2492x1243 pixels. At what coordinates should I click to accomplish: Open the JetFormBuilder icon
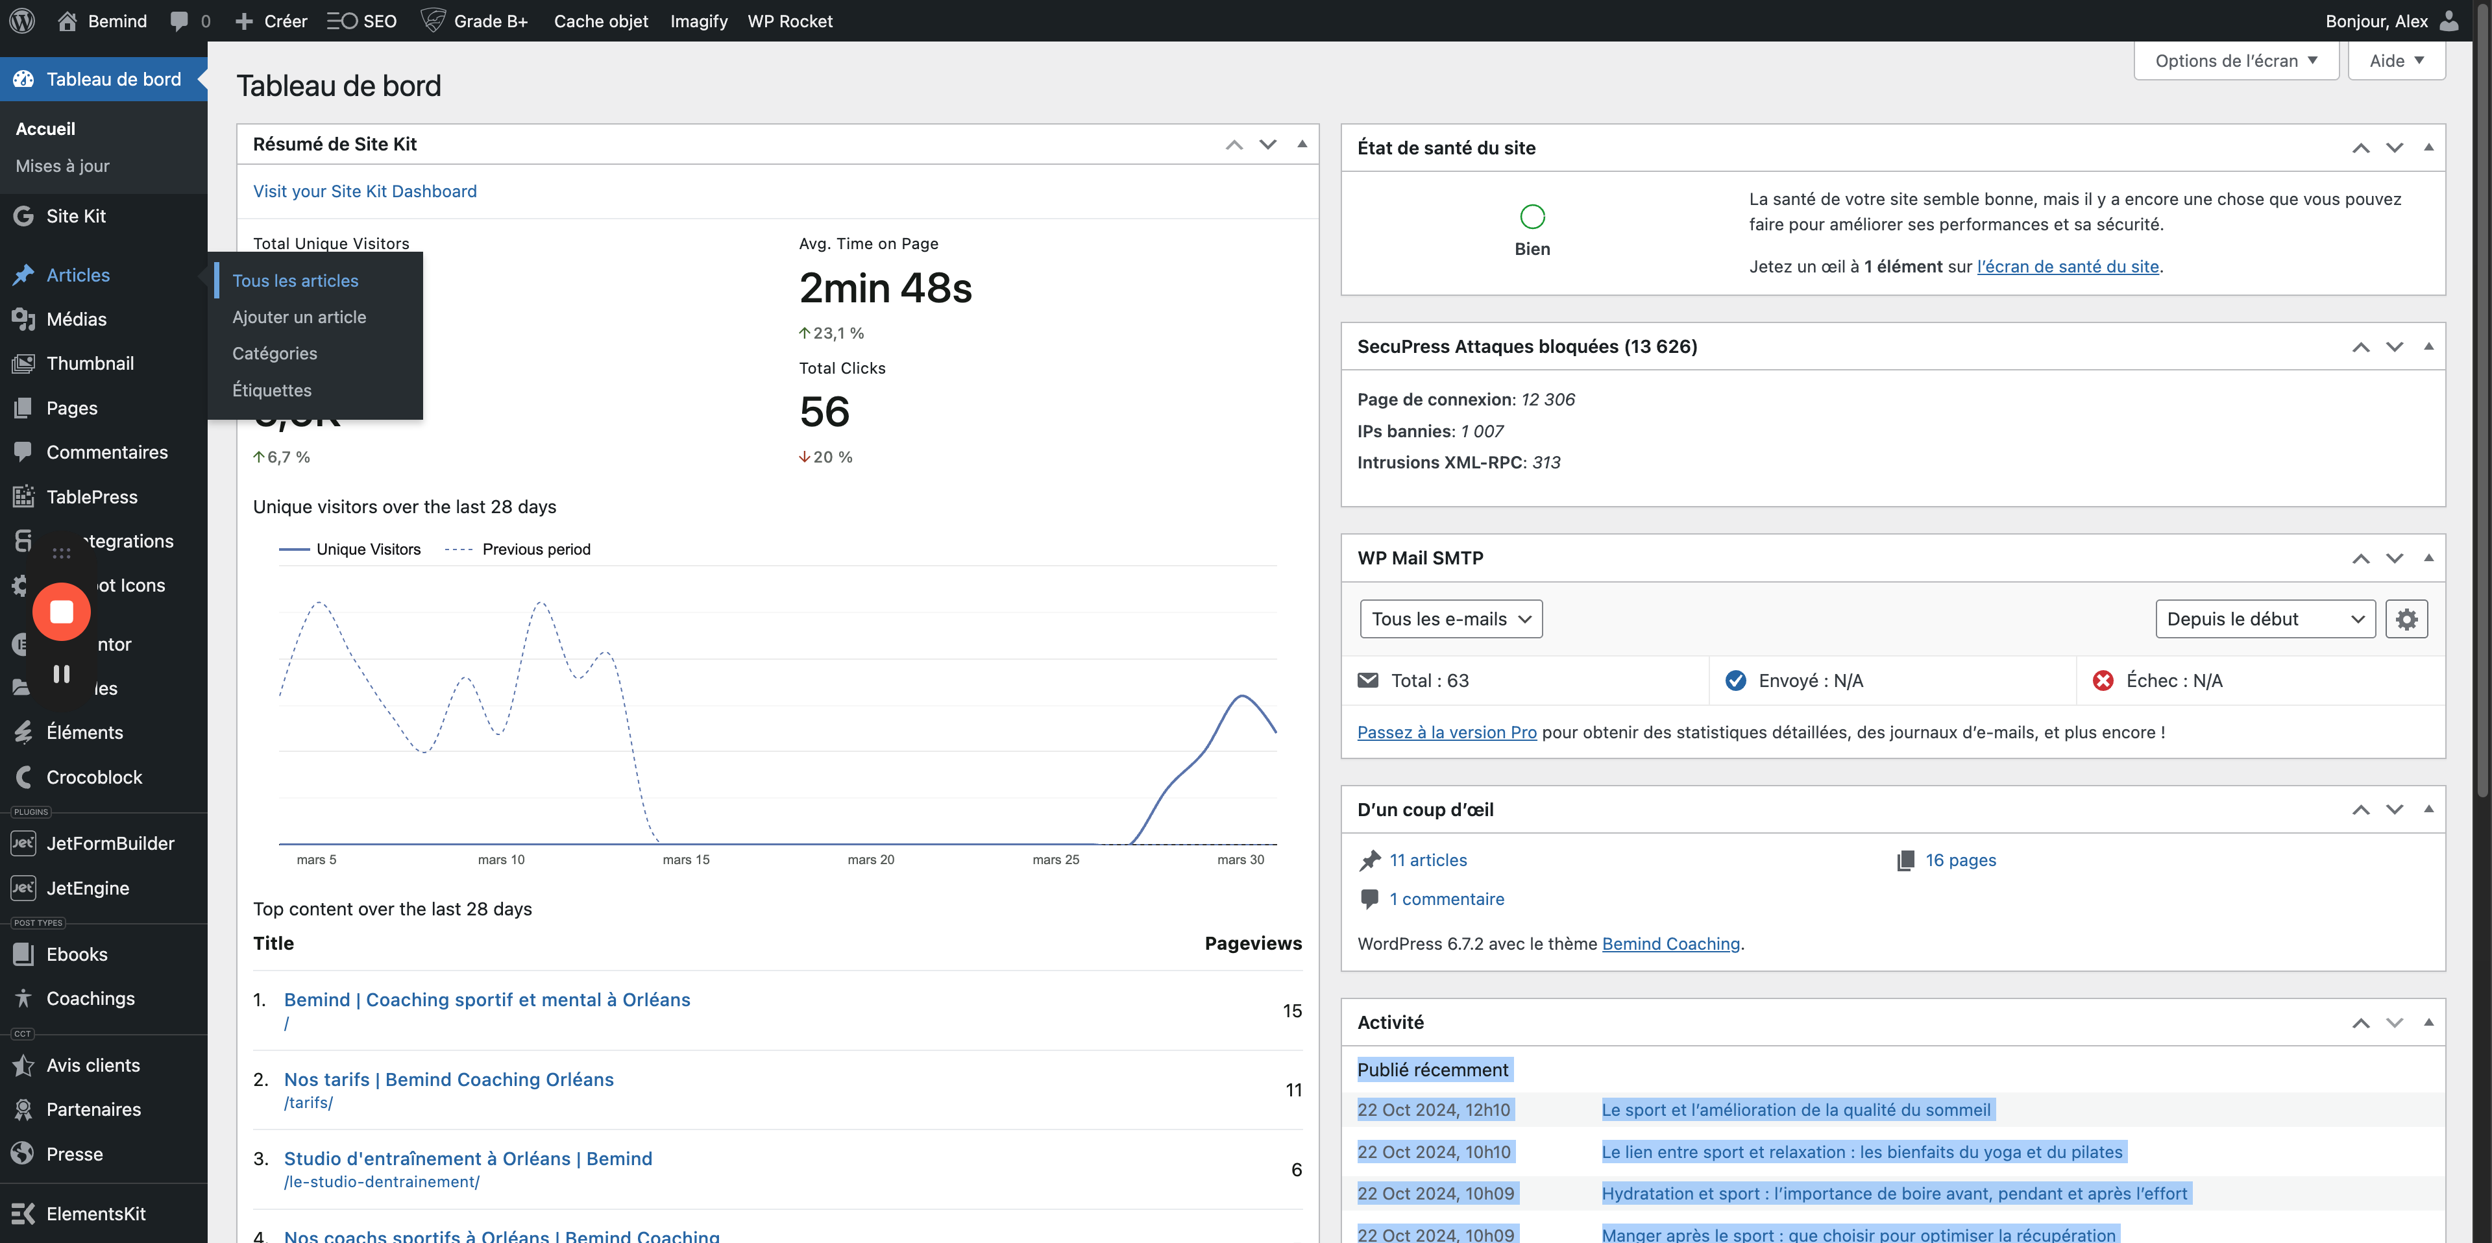pyautogui.click(x=23, y=843)
